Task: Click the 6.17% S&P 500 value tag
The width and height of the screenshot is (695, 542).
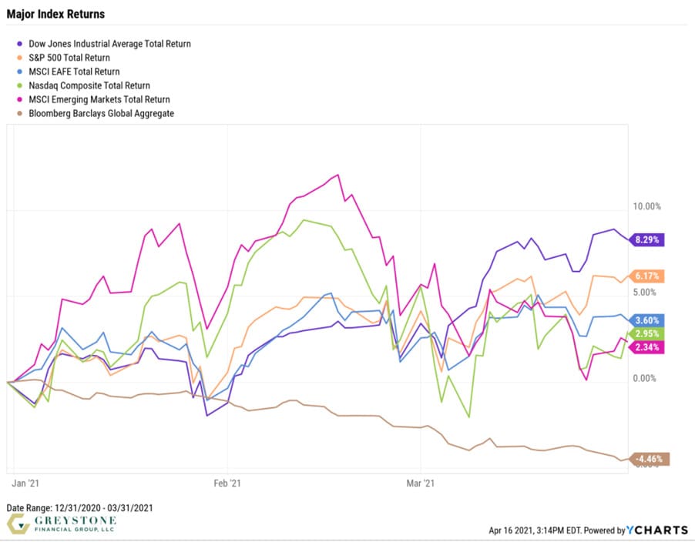Action: point(647,276)
